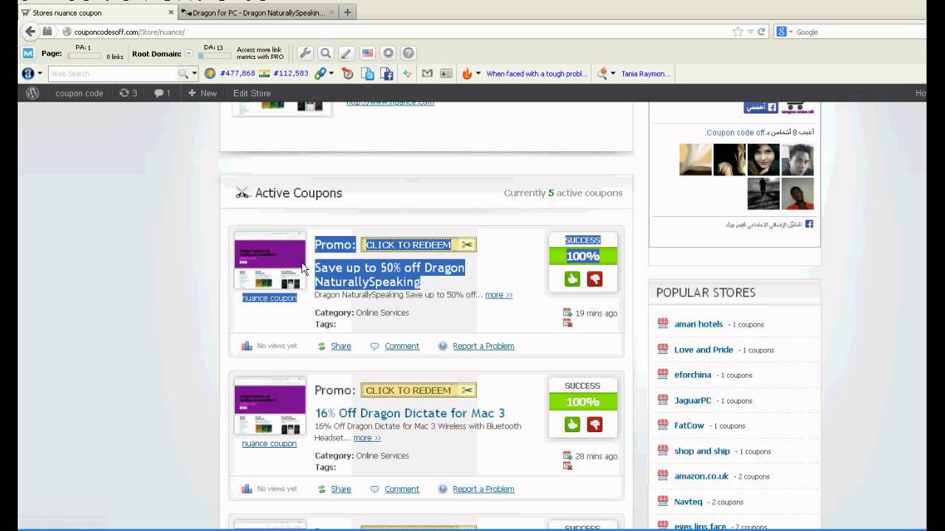The image size is (945, 531).
Task: Open first coupon's nuance store thumbnail
Action: click(x=269, y=261)
